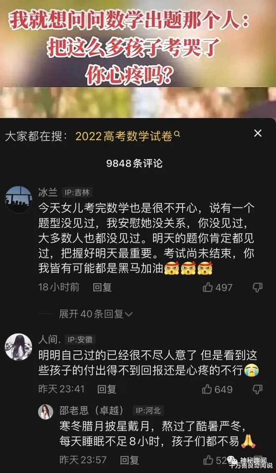Like 人间's comment with 649 likes
This screenshot has height=473, width=276.
point(207,389)
